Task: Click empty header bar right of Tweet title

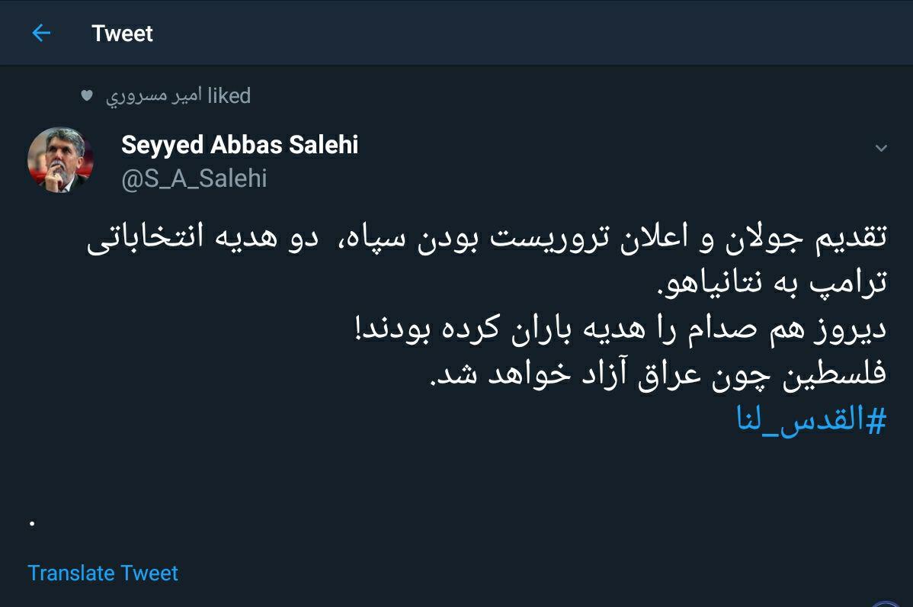Action: click(533, 34)
